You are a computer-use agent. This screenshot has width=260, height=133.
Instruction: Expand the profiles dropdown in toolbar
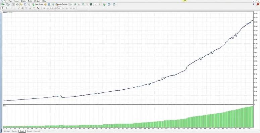pos(10,4)
